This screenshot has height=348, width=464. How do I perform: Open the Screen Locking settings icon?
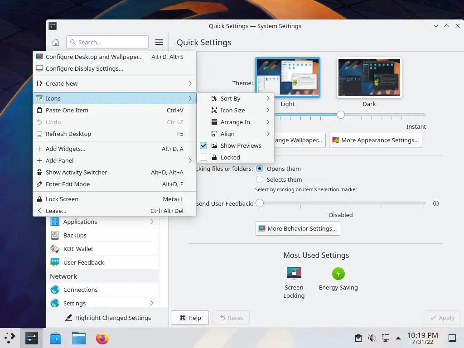294,273
